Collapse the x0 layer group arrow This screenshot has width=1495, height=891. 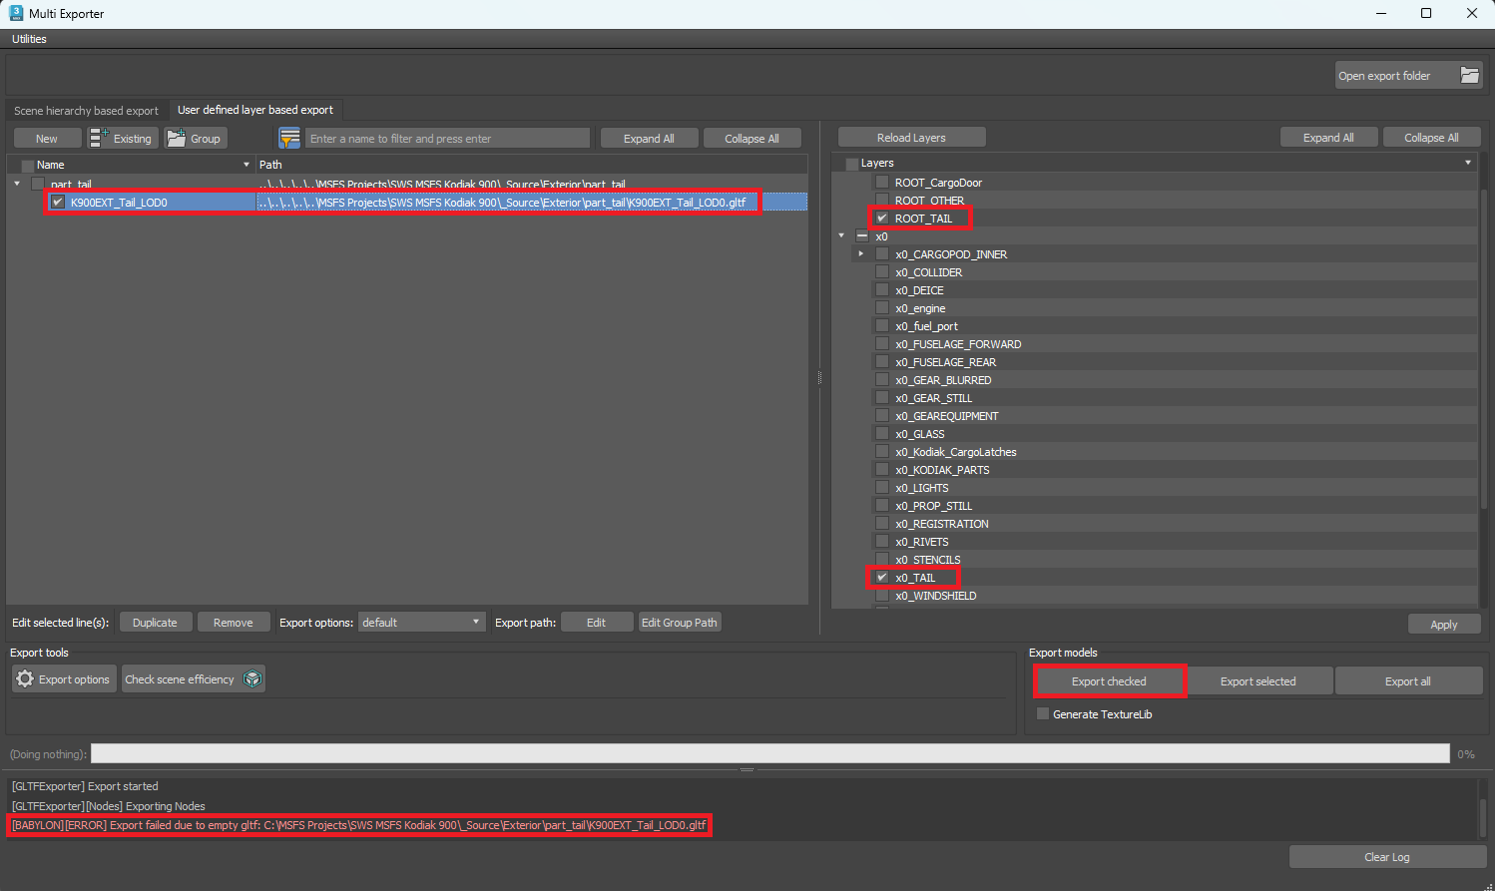point(841,235)
